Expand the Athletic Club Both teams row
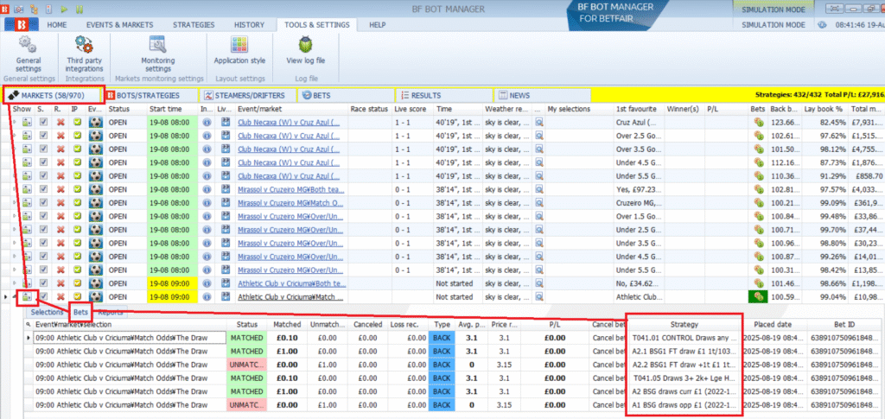Image resolution: width=885 pixels, height=419 pixels. pos(15,283)
